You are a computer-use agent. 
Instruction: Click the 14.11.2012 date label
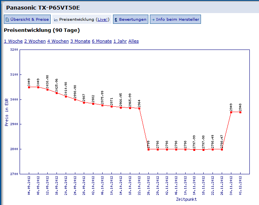194,185
